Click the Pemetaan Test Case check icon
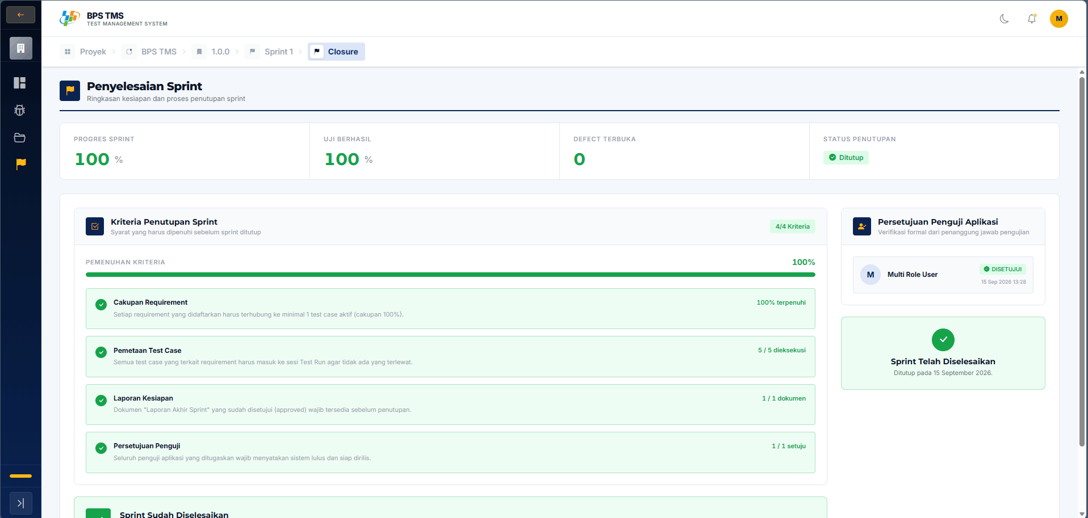Image resolution: width=1088 pixels, height=518 pixels. tap(101, 352)
